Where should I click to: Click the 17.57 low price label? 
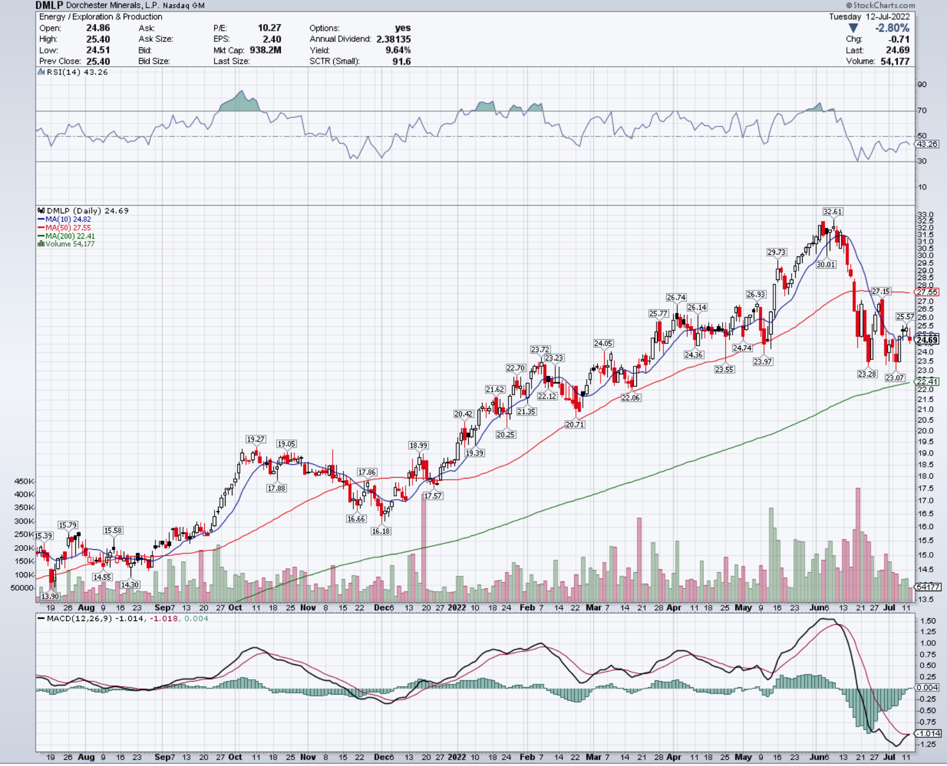pyautogui.click(x=433, y=495)
